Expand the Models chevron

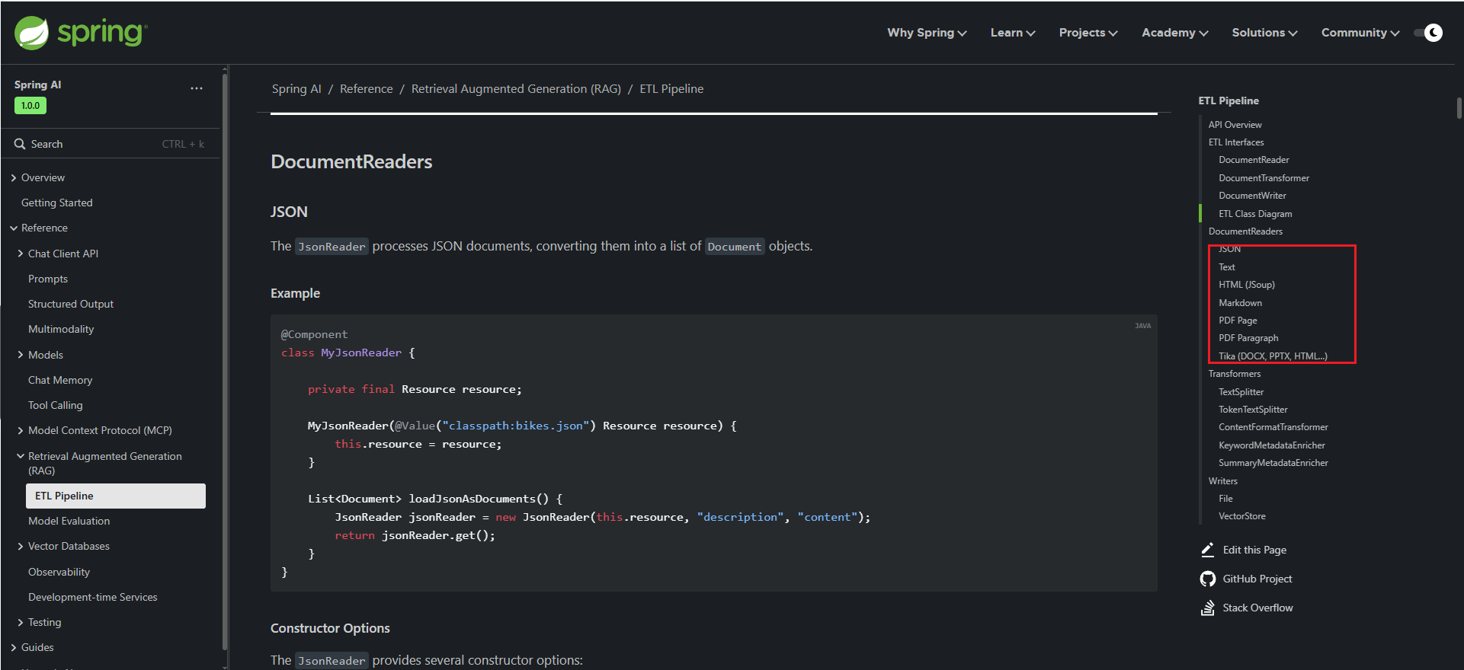(21, 355)
